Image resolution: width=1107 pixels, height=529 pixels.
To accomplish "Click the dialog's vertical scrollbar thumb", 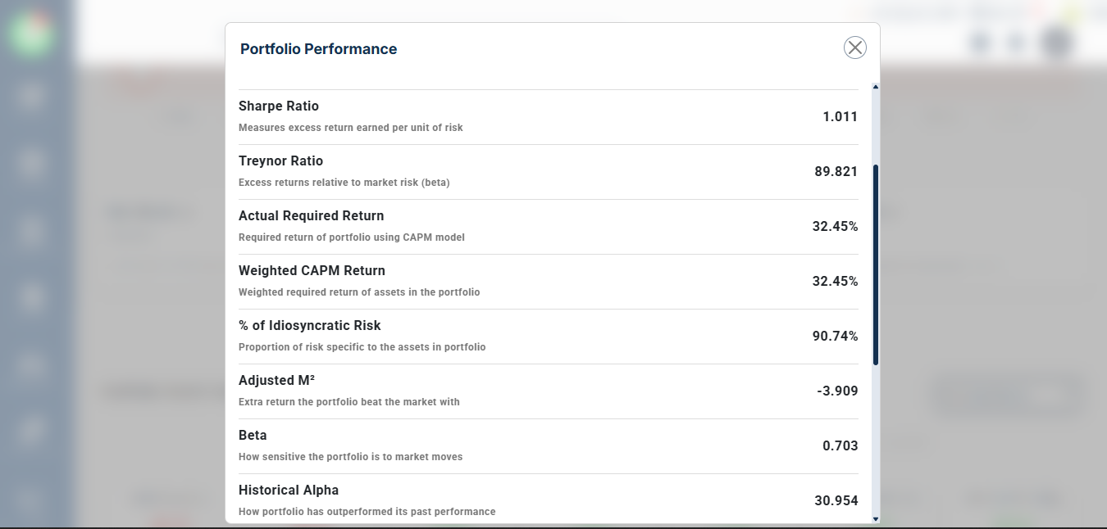I will tap(876, 264).
